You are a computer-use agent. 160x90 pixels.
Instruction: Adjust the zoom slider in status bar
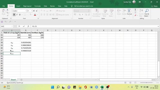click(146, 83)
